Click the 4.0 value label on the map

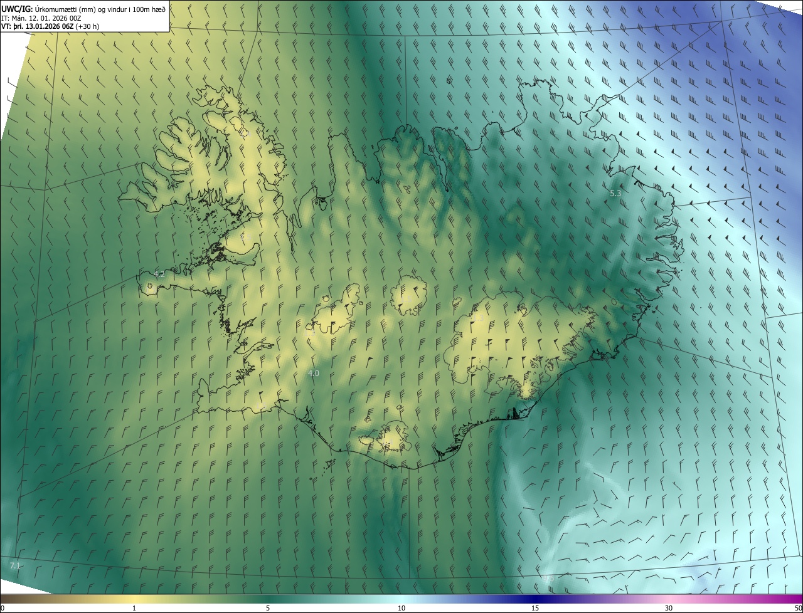[314, 373]
